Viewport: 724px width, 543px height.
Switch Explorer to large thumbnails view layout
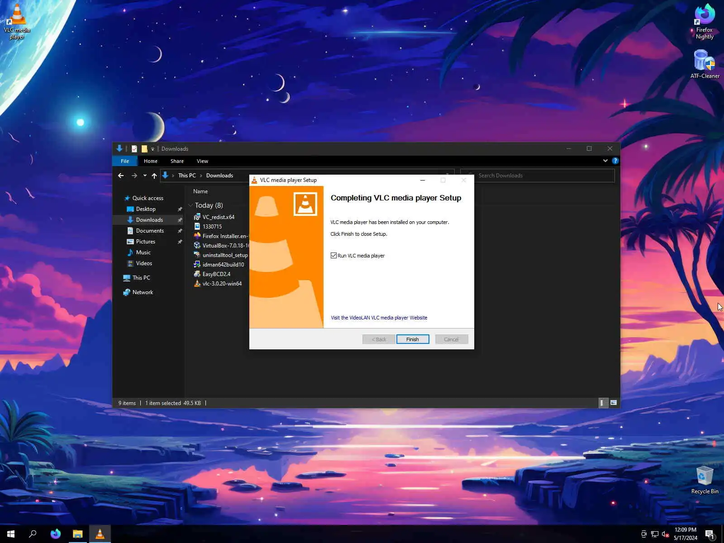pos(614,403)
